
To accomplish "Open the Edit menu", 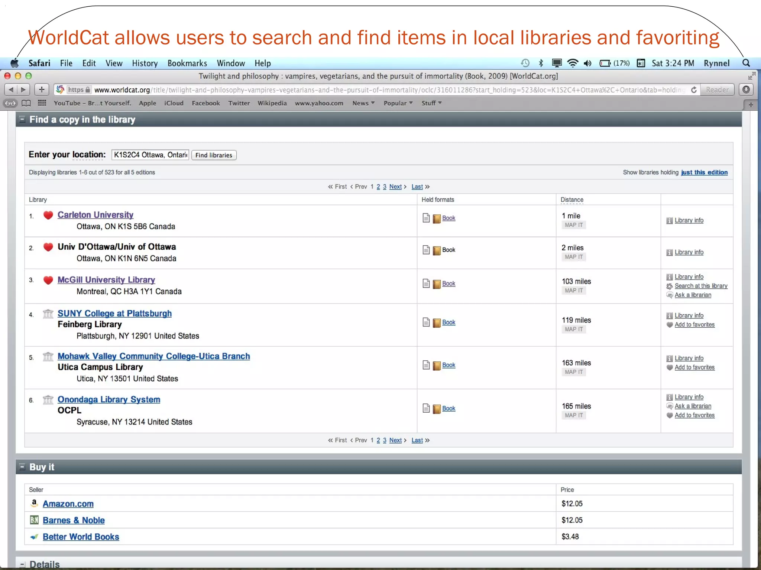I will pos(89,63).
